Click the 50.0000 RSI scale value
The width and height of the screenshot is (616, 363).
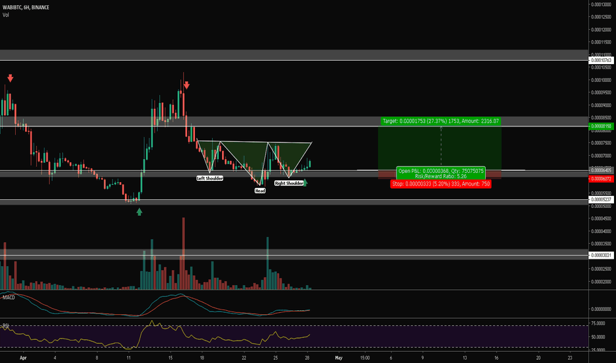tap(598, 337)
